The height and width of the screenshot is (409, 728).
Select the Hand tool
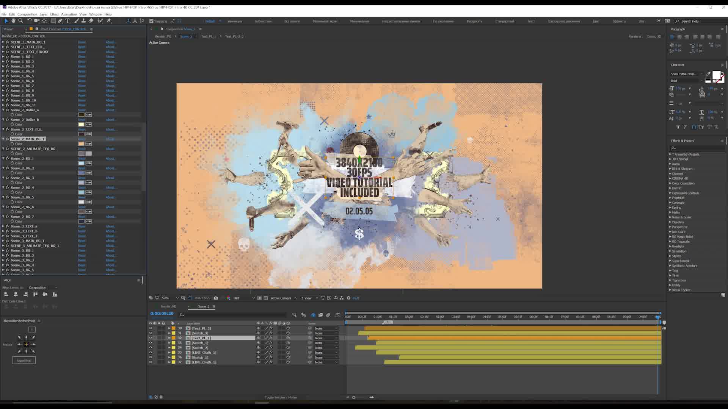13,21
